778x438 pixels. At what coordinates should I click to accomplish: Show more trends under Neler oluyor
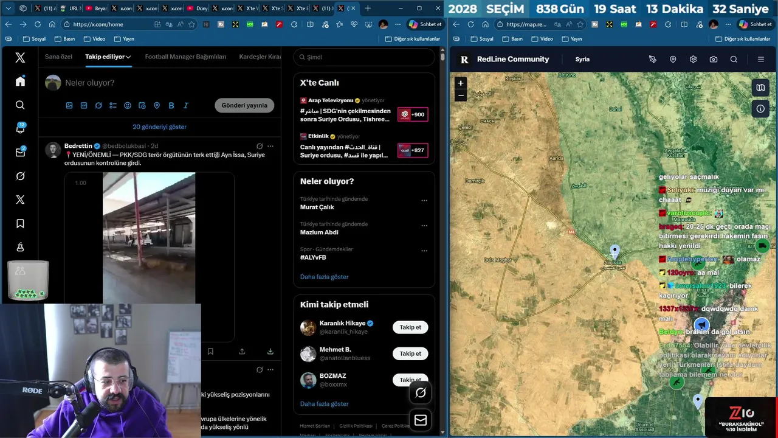pos(324,277)
